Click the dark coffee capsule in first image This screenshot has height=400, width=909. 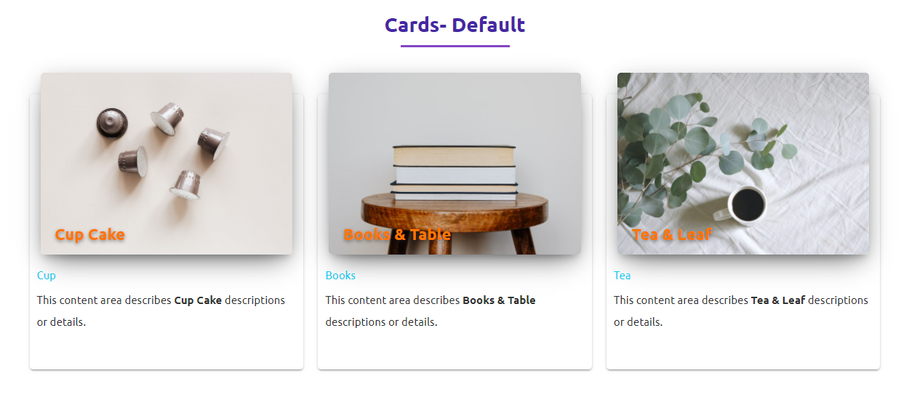111,122
